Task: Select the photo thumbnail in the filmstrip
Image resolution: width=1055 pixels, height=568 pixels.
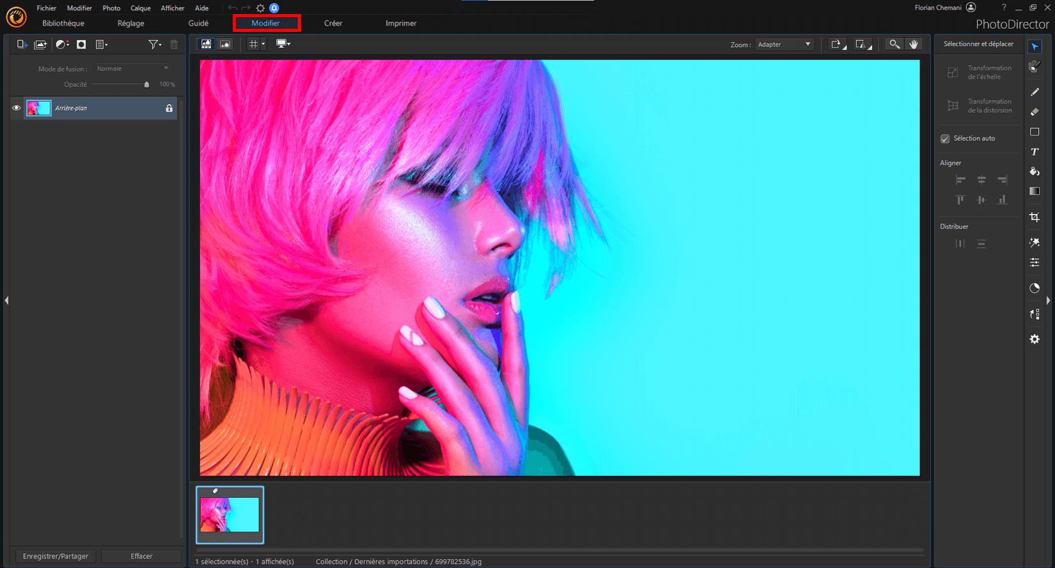Action: (230, 515)
